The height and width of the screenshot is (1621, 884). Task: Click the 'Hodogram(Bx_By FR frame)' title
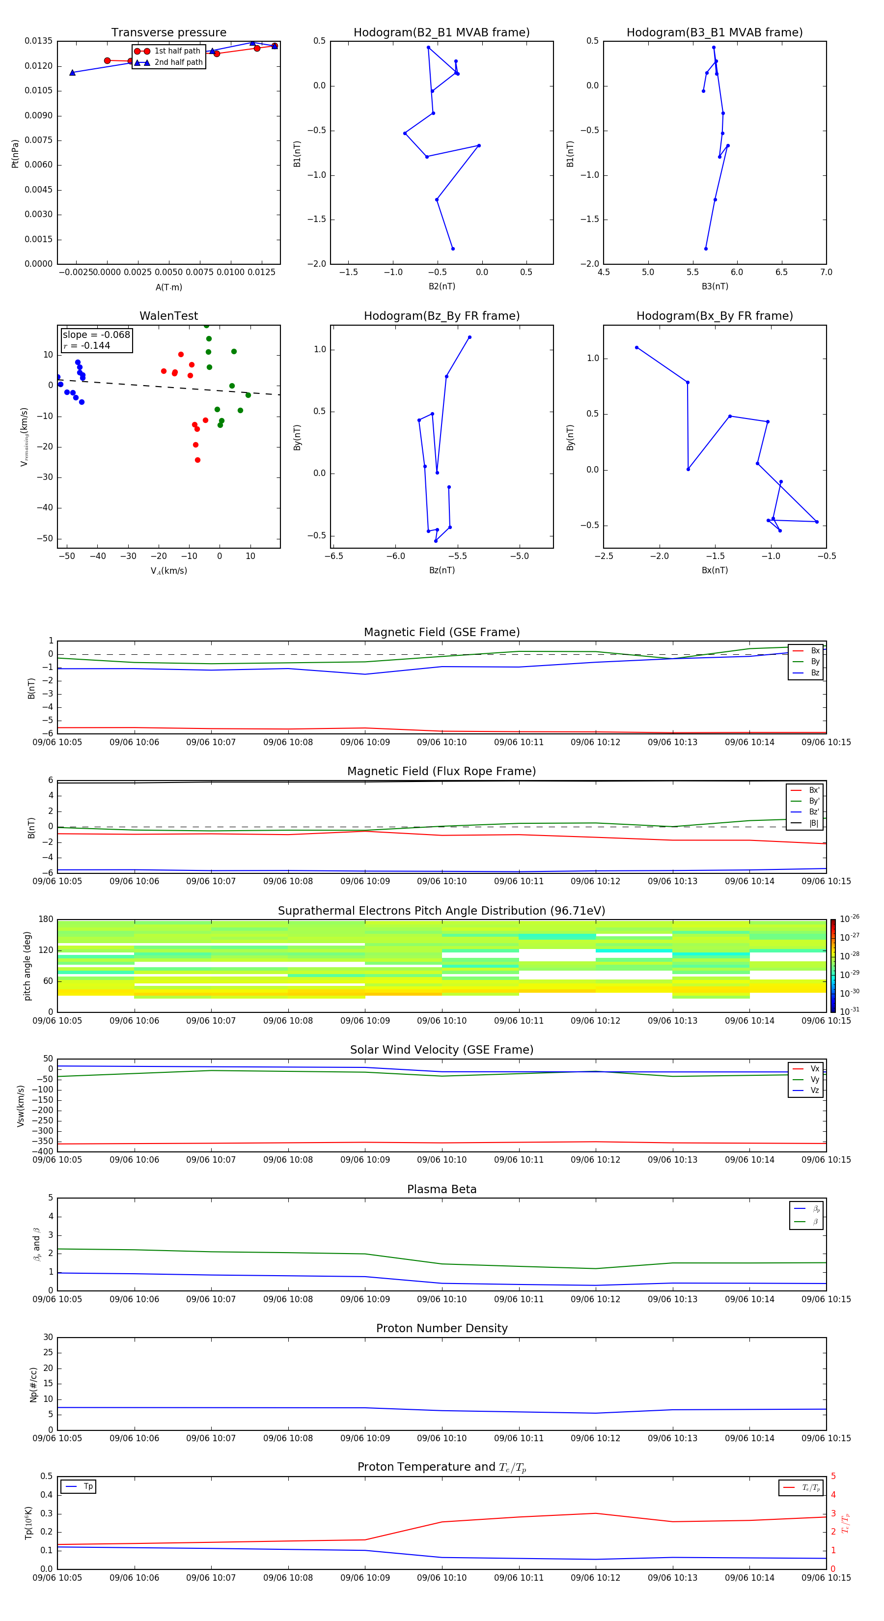pyautogui.click(x=715, y=316)
